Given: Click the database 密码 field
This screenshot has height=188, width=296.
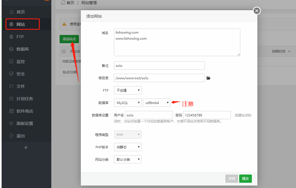Looking at the screenshot, I should [207, 115].
